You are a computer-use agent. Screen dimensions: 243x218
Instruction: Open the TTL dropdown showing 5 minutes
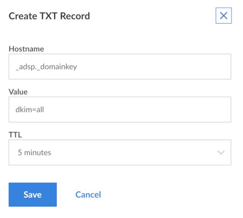(120, 153)
